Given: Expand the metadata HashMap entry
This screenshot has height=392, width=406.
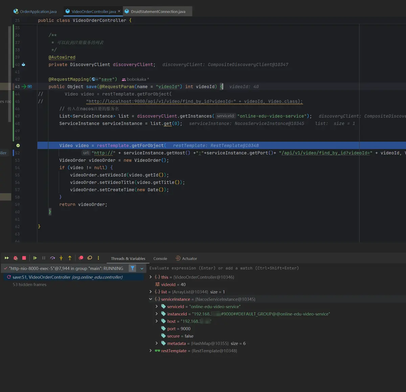Looking at the screenshot, I should (x=157, y=343).
